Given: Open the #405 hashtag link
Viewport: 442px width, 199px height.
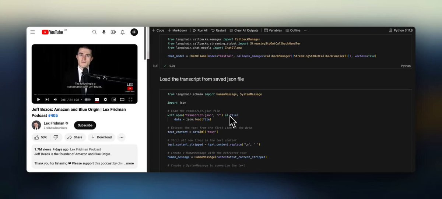Looking at the screenshot, I should tap(53, 115).
